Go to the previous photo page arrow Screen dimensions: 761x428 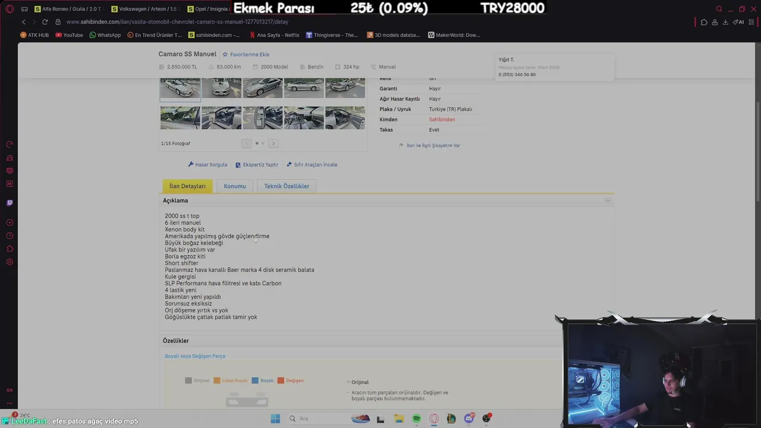tap(246, 143)
